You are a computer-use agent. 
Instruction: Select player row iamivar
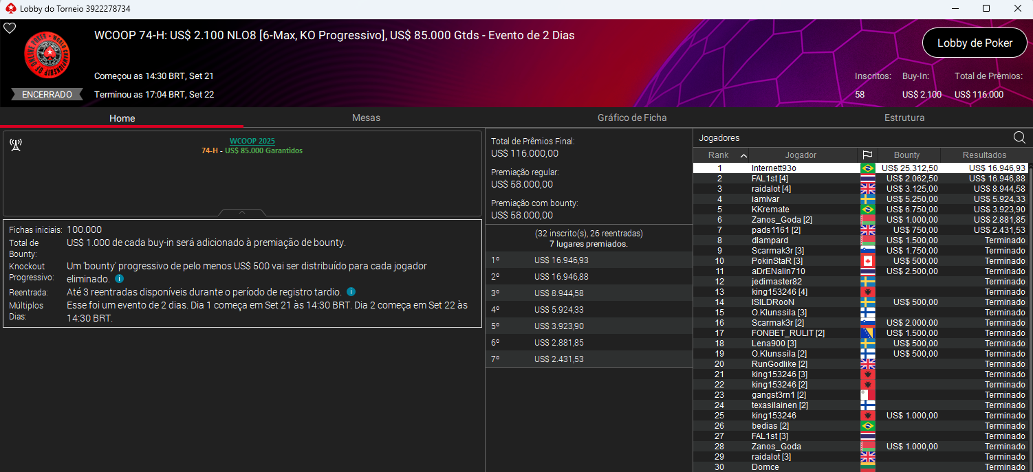(x=860, y=199)
